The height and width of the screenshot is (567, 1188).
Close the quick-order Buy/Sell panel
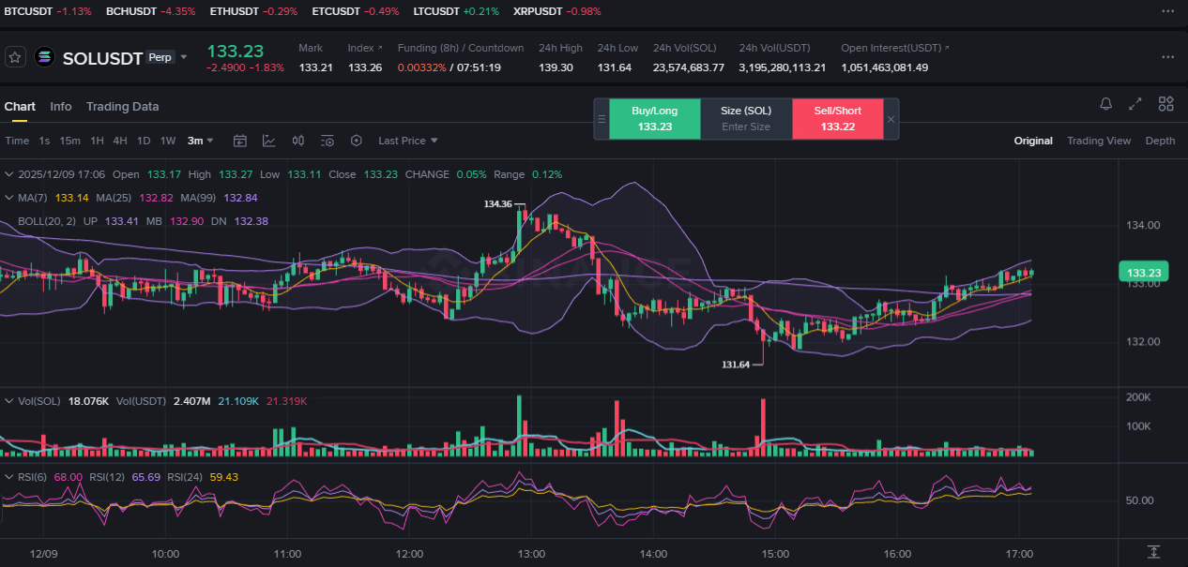pos(891,119)
